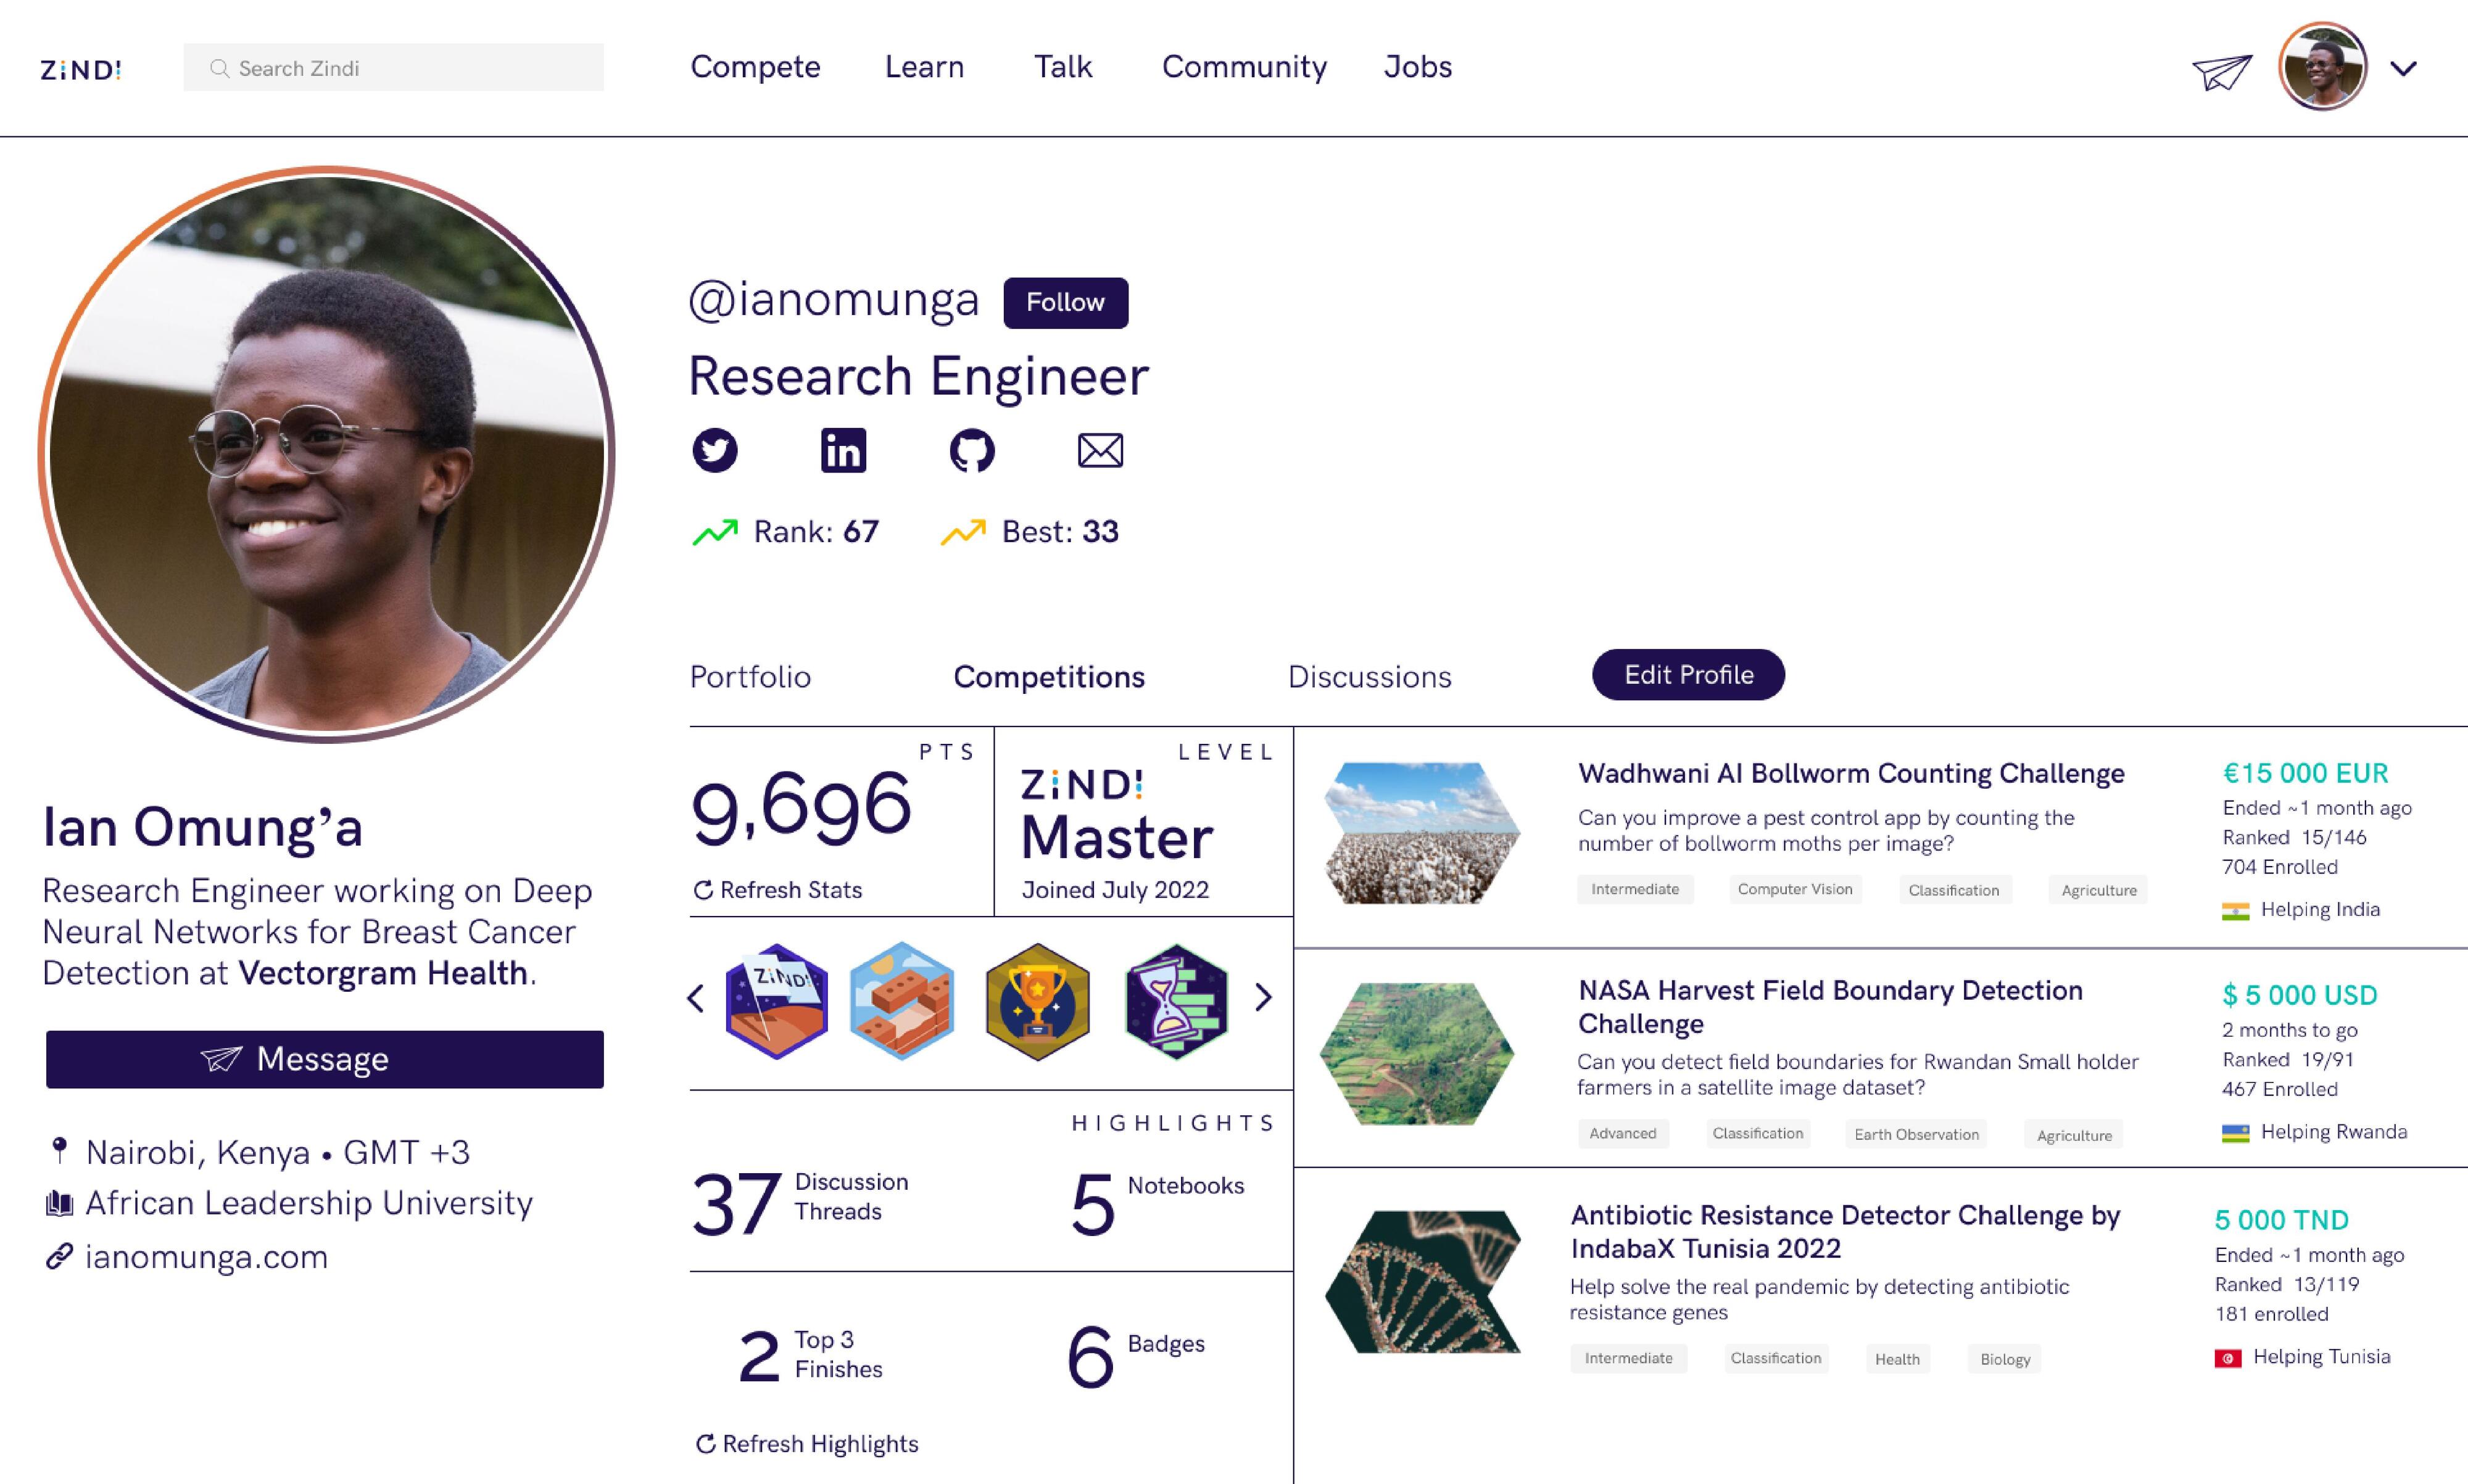The width and height of the screenshot is (2468, 1484).
Task: Click the email envelope icon
Action: click(x=1099, y=450)
